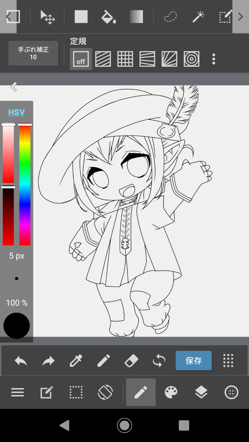The width and height of the screenshot is (249, 442).
Task: Choose the pencil brush in shortcut bar
Action: [x=104, y=361]
